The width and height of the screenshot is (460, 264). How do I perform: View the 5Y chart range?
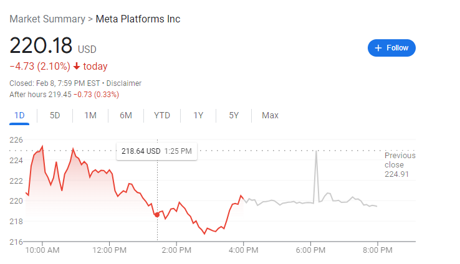click(234, 115)
